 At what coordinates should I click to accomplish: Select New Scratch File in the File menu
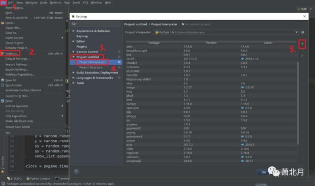17,18
